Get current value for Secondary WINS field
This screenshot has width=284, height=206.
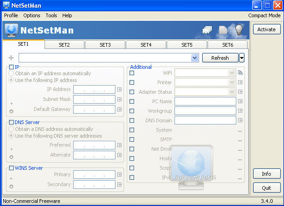pyautogui.click(x=120, y=185)
